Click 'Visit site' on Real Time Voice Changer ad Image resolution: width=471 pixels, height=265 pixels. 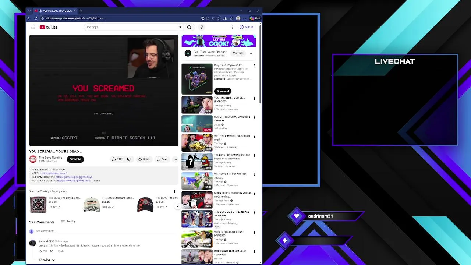click(238, 53)
